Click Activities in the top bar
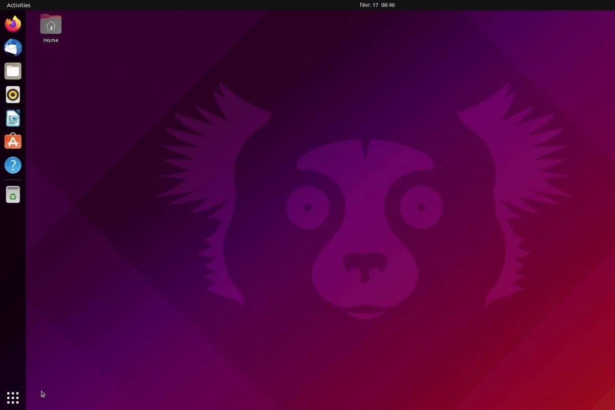615x410 pixels. (18, 5)
